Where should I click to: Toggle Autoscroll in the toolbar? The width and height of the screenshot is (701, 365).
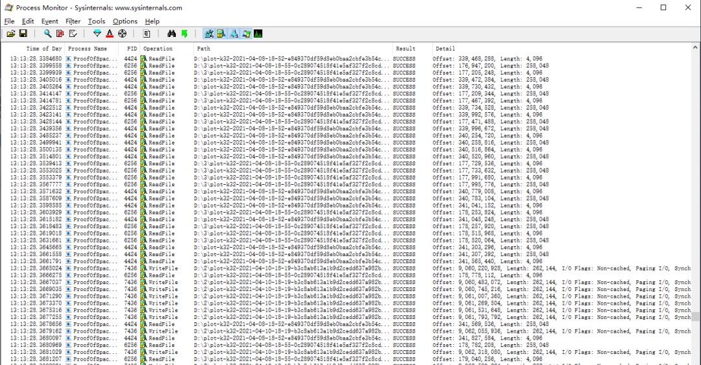60,34
